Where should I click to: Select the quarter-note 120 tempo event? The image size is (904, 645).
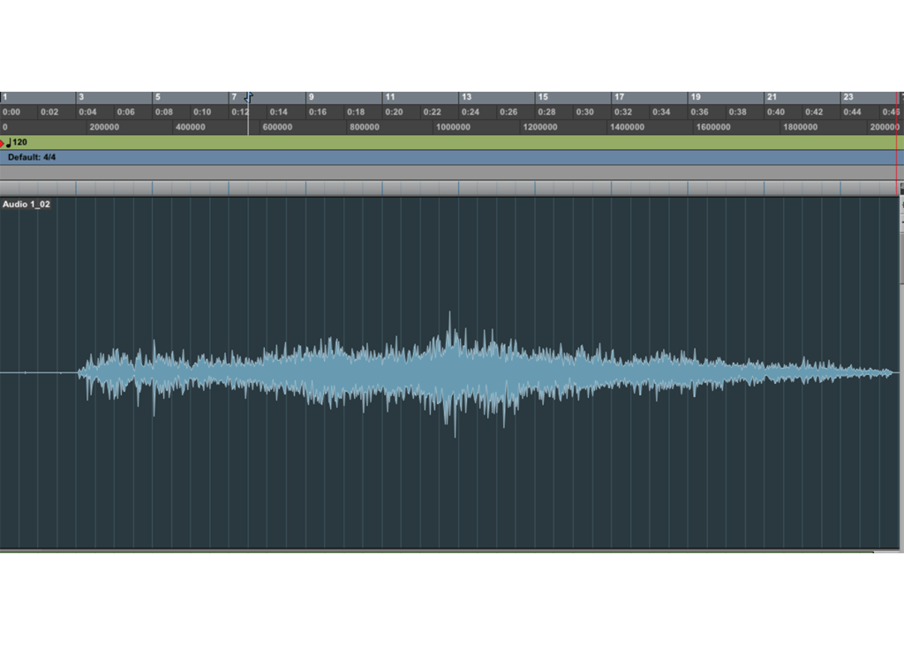pos(18,142)
